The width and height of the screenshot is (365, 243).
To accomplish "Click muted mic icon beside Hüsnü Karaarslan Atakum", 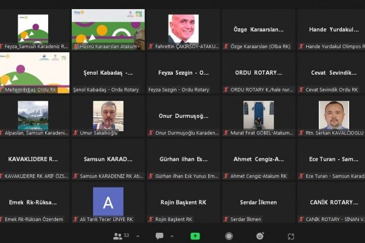I will [75, 47].
